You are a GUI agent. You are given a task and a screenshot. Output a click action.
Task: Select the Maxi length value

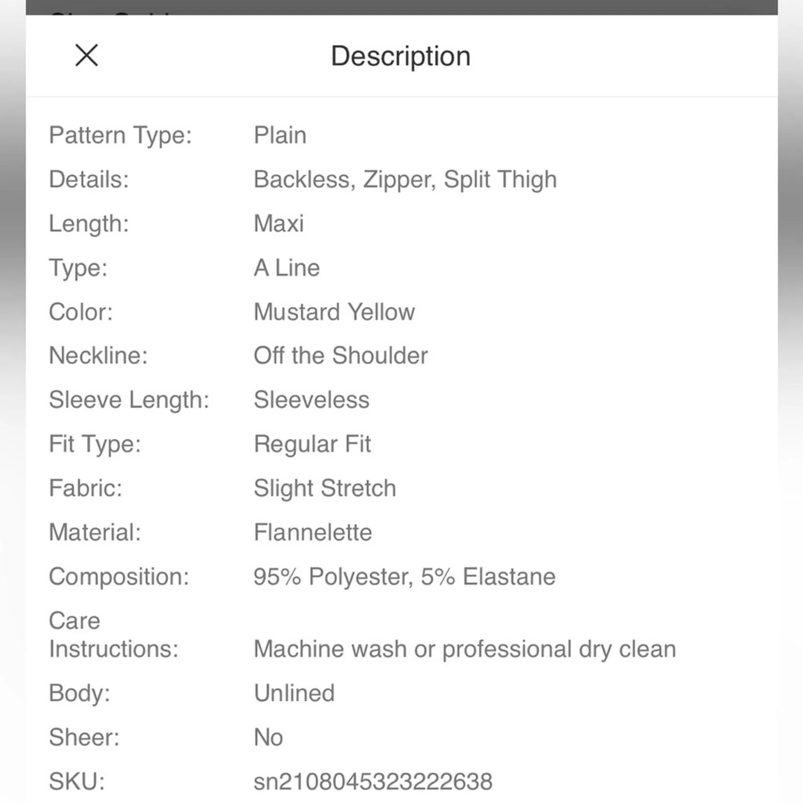(x=279, y=223)
